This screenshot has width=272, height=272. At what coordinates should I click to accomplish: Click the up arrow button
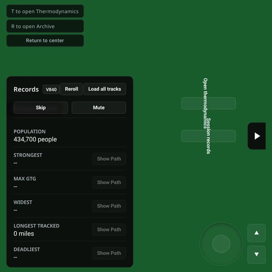click(x=257, y=233)
